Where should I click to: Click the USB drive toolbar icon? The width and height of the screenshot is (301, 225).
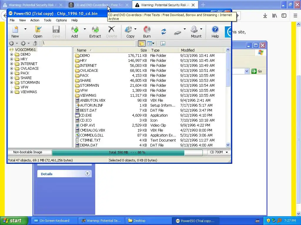point(178,33)
